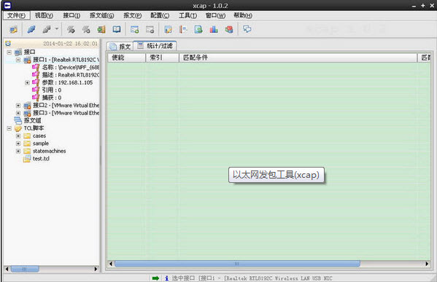Open the 帮助(H) menu
This screenshot has width=437, height=282.
[x=243, y=15]
